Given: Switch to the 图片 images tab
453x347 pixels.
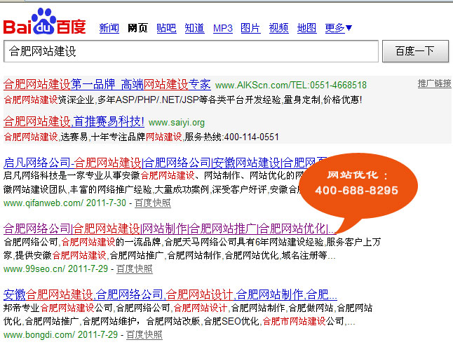Looking at the screenshot, I should (250, 28).
